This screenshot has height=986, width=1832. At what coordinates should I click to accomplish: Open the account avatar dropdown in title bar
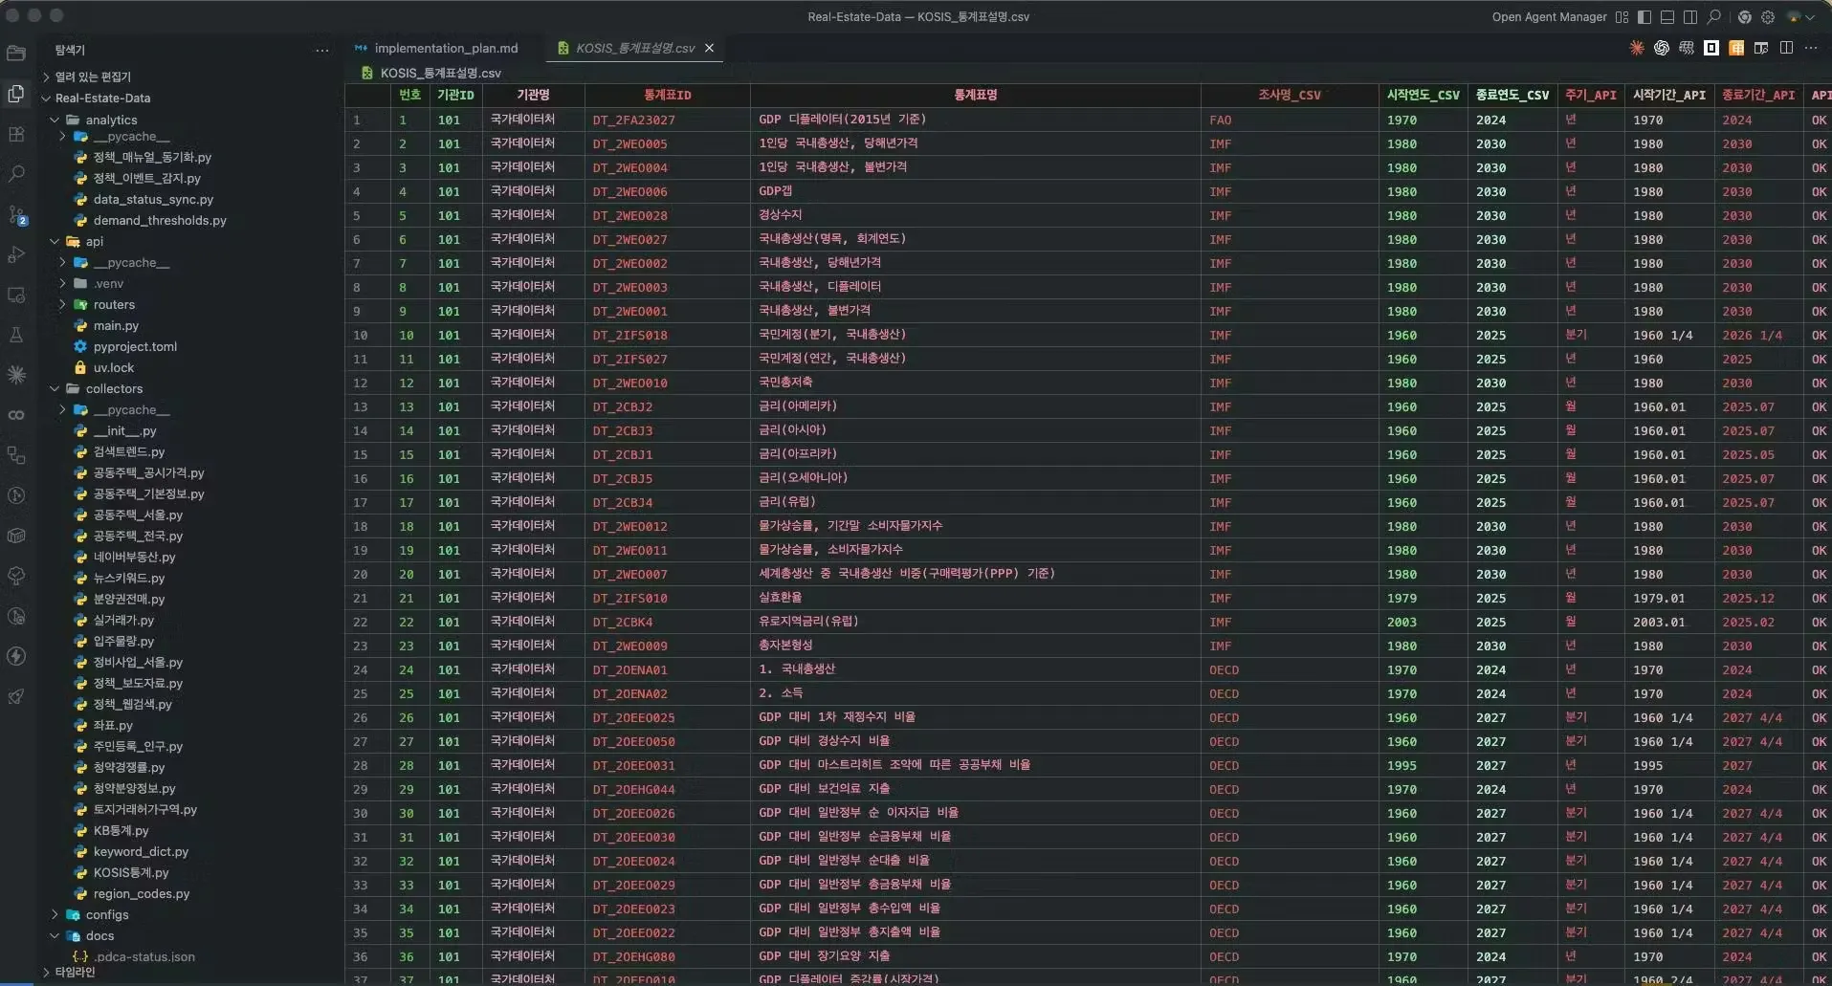tap(1801, 17)
